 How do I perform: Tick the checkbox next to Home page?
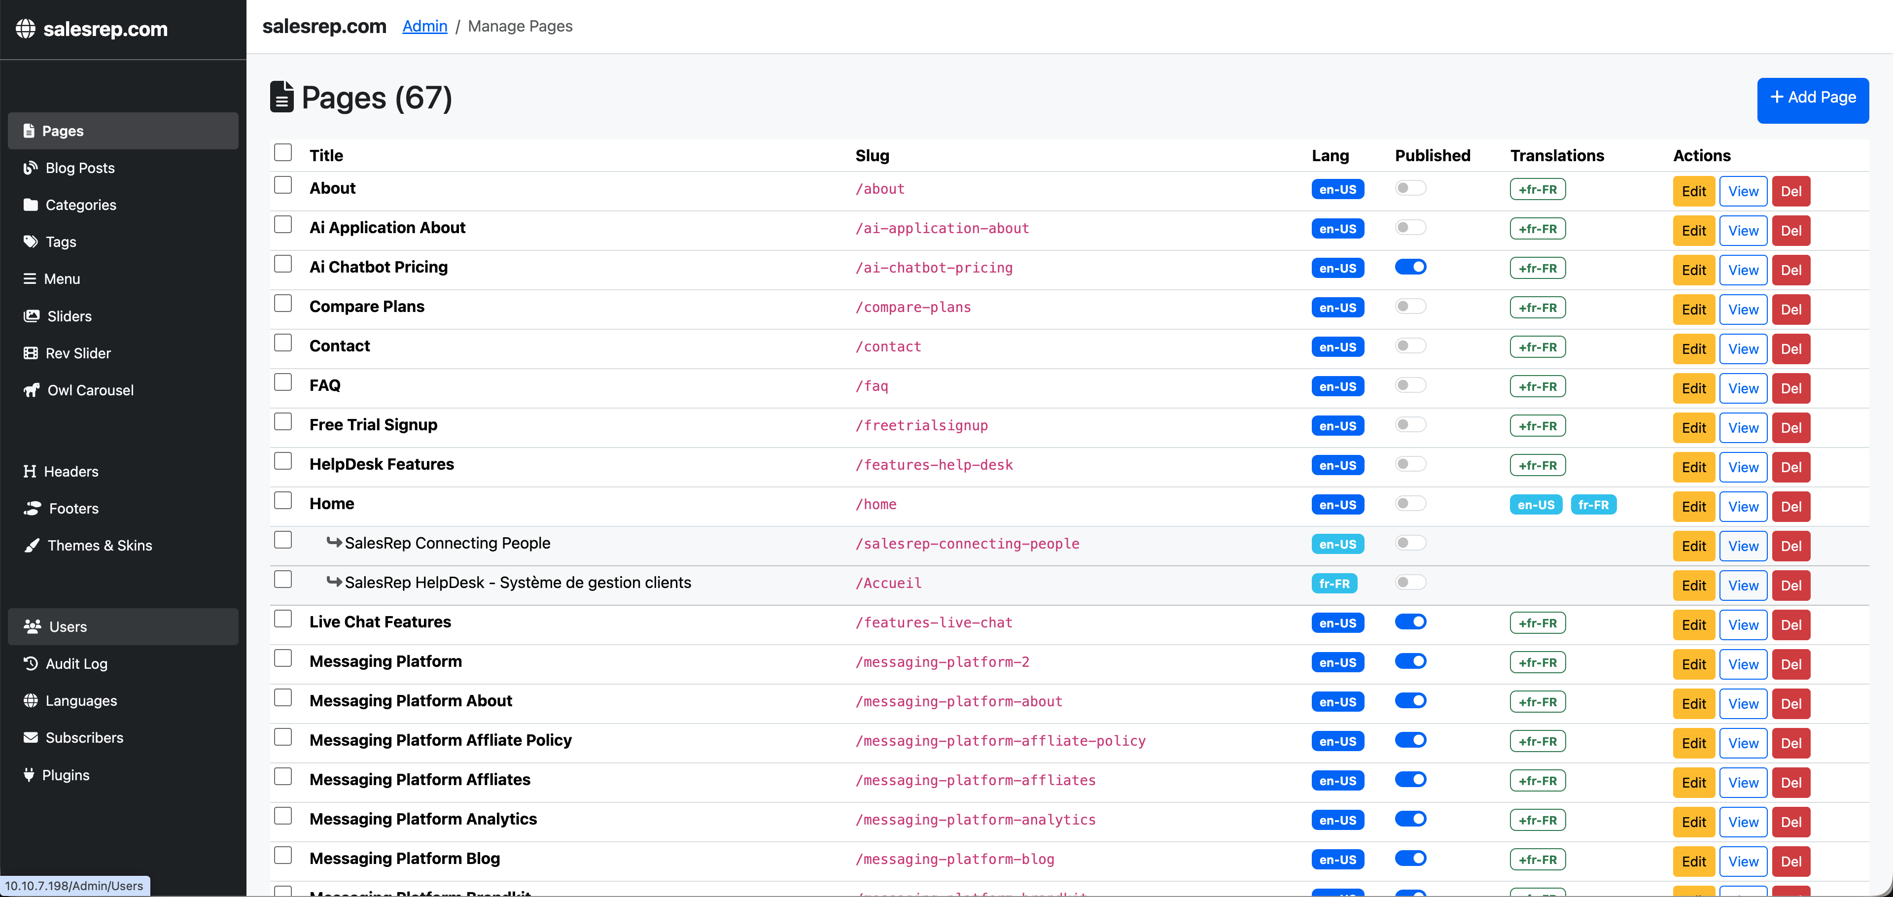283,500
